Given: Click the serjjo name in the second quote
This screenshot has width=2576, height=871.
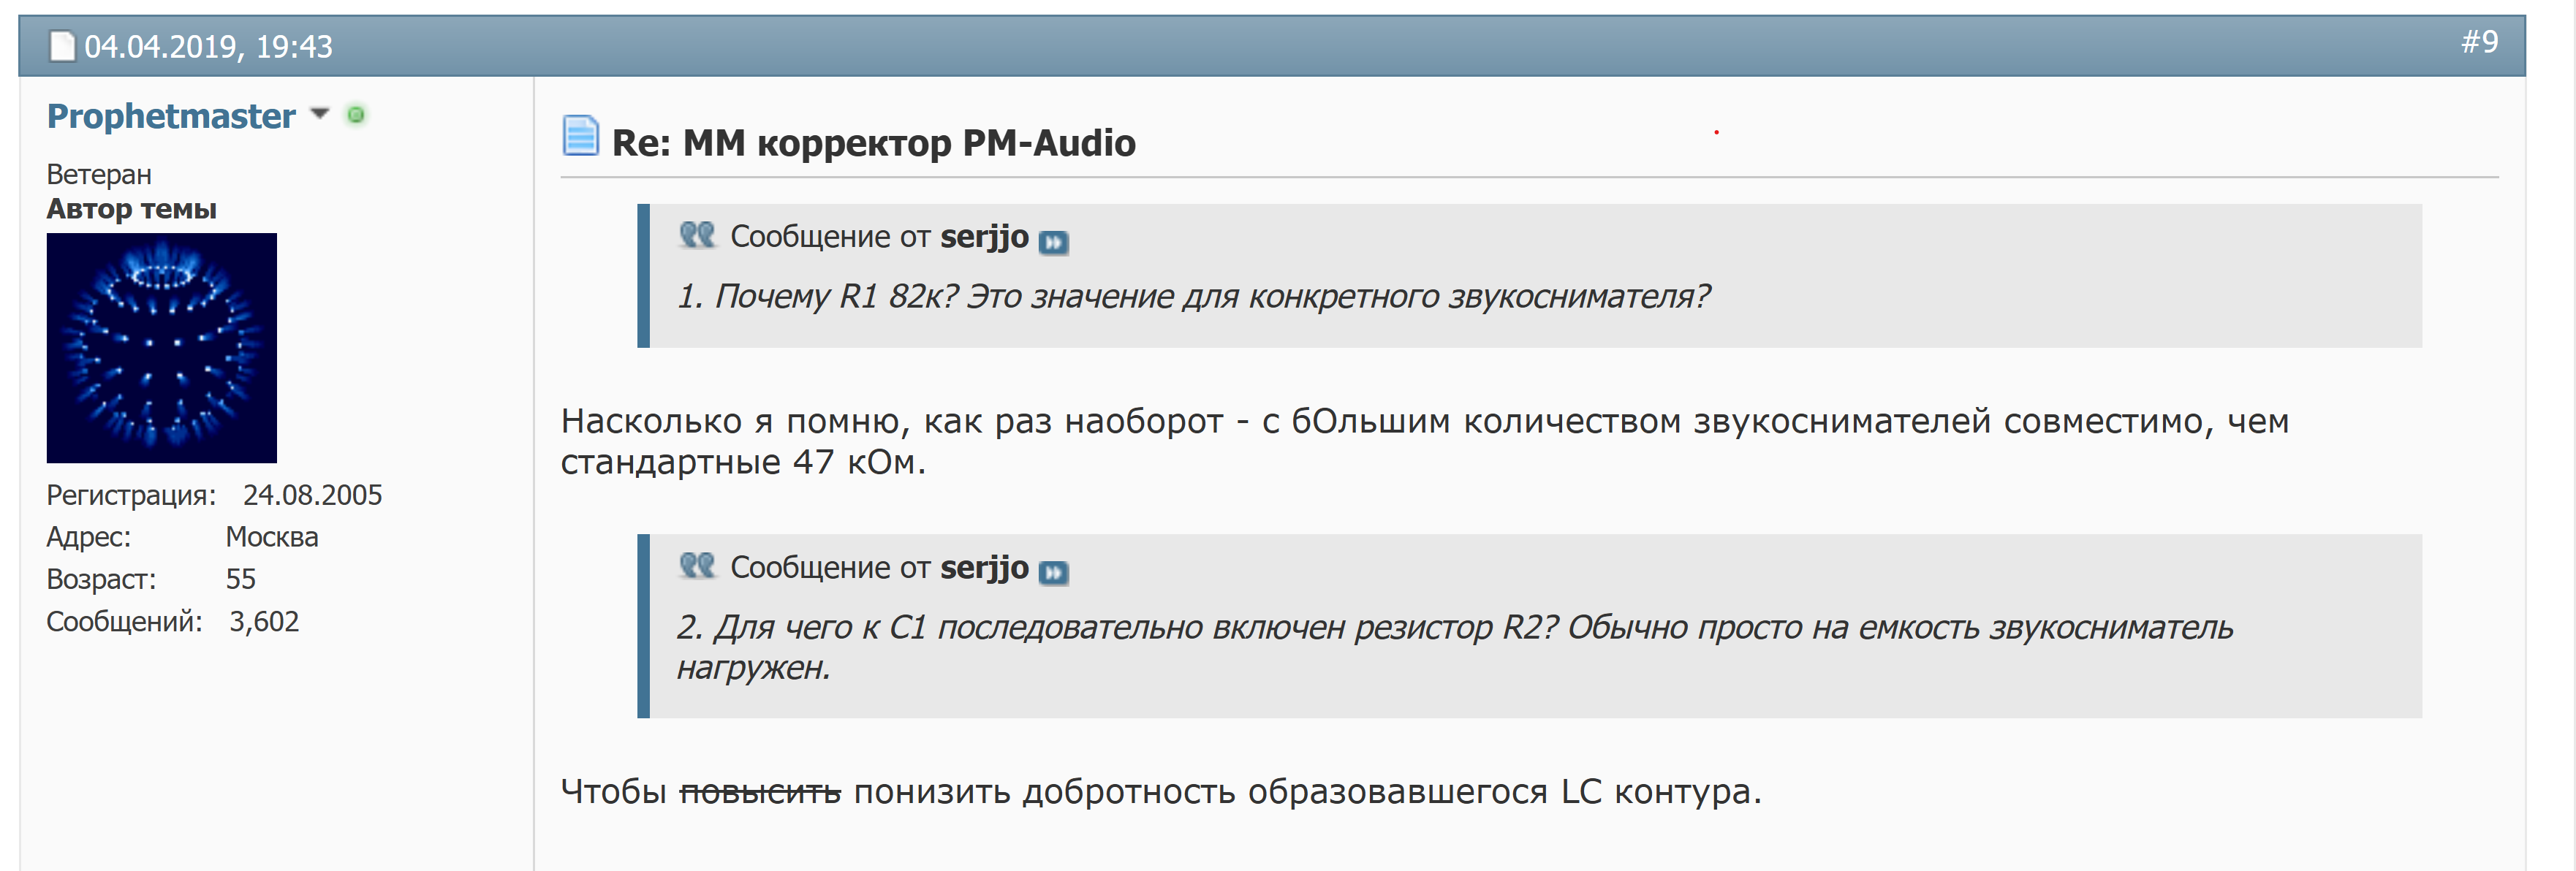Looking at the screenshot, I should [x=984, y=568].
